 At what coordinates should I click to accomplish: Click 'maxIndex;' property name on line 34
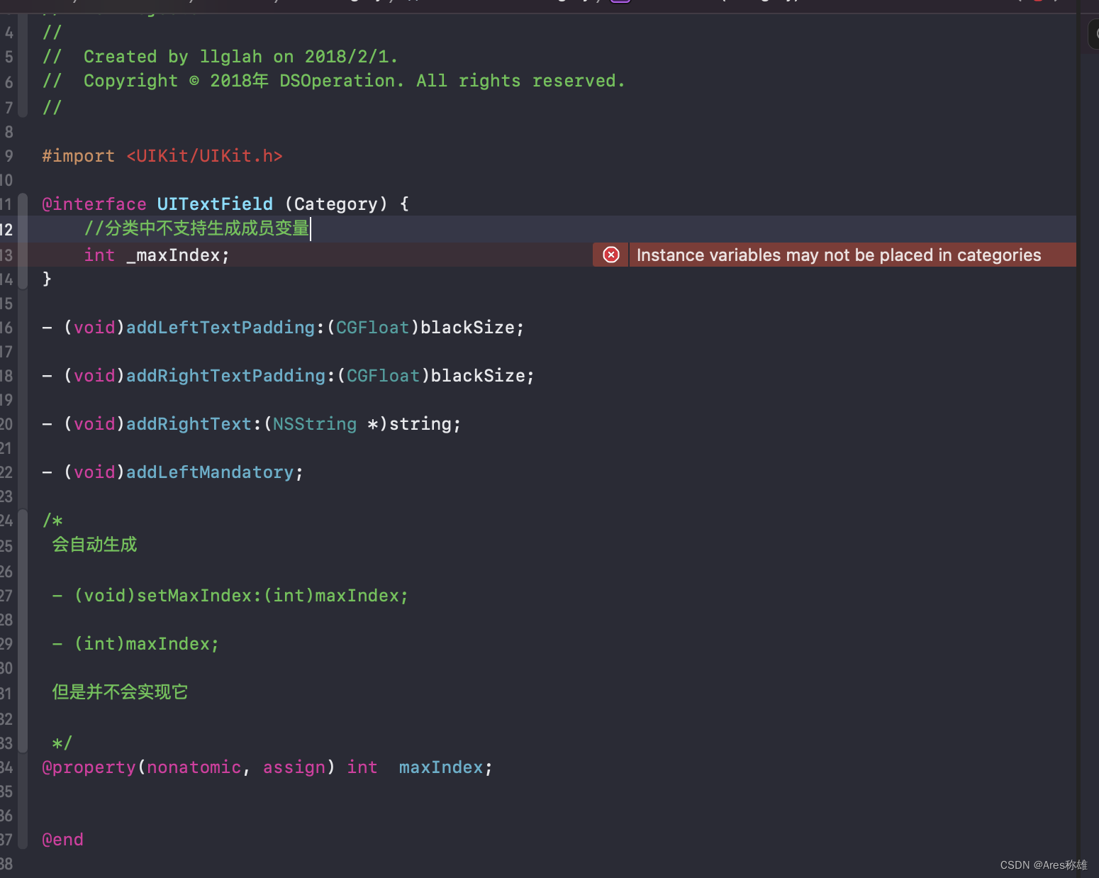[x=446, y=767]
